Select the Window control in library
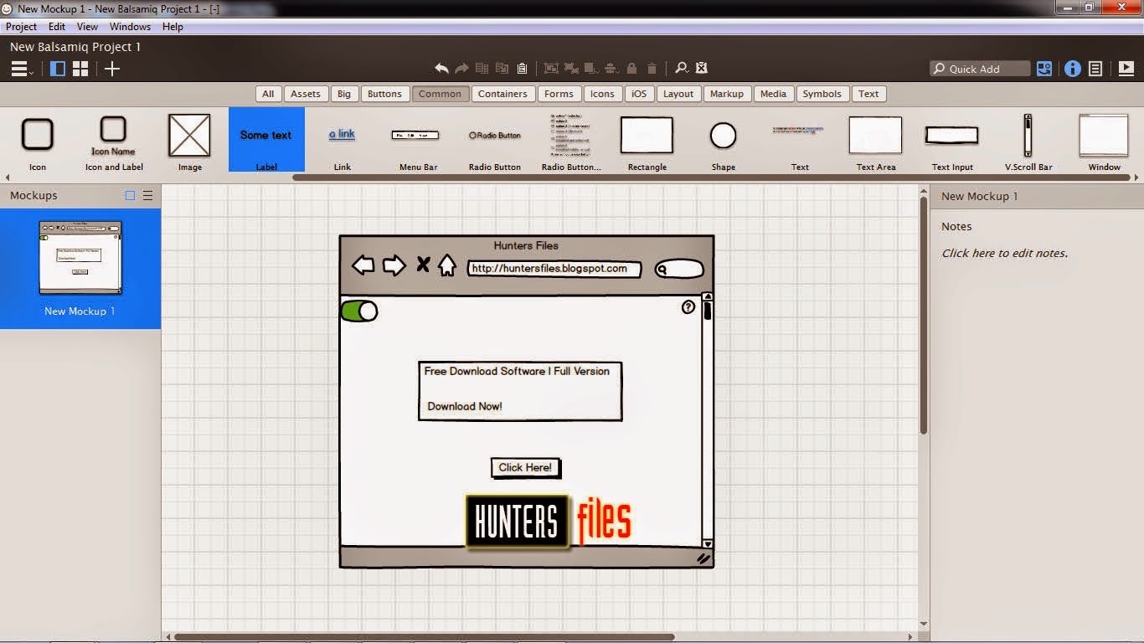The image size is (1144, 643). coord(1104,143)
